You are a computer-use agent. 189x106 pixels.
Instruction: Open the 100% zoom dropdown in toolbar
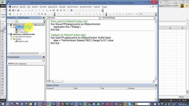pyautogui.click(x=154, y=14)
